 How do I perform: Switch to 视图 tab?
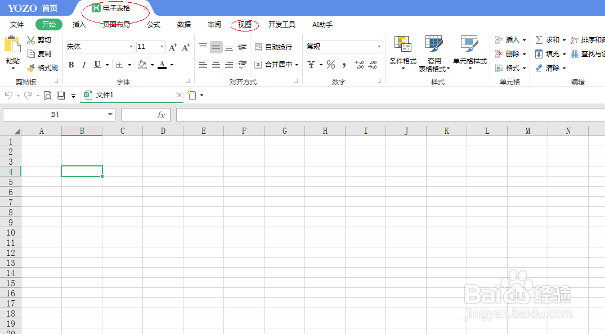tap(245, 25)
